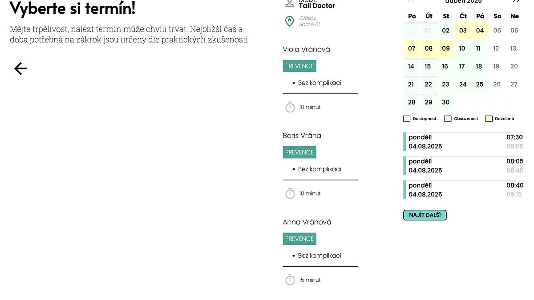Click Anna Vránová's PREVENCE tag

point(299,239)
